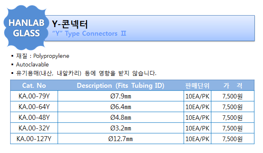Click 10EA/PK in the KA.00-64Y row

[x=197, y=107]
